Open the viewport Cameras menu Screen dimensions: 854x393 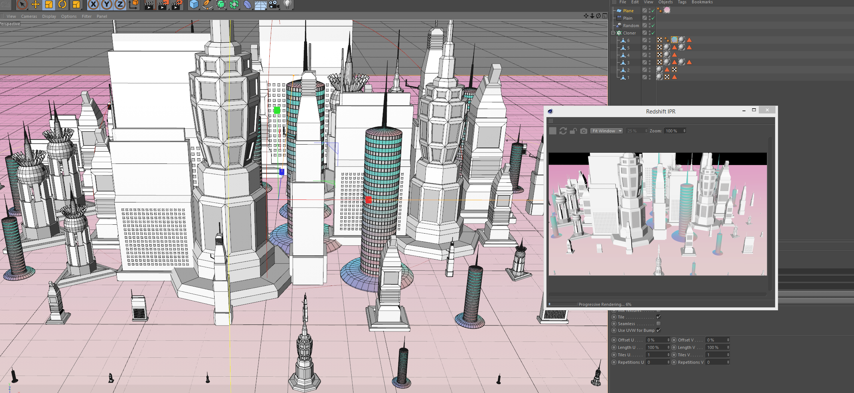29,16
